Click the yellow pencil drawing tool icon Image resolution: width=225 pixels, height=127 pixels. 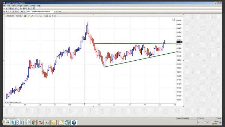(29, 16)
